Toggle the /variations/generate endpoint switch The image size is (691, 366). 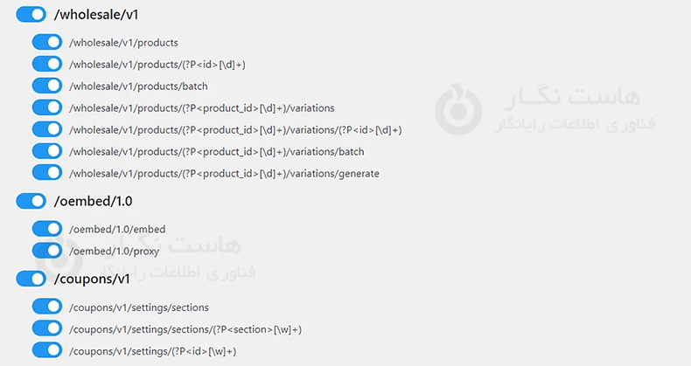[x=46, y=173]
